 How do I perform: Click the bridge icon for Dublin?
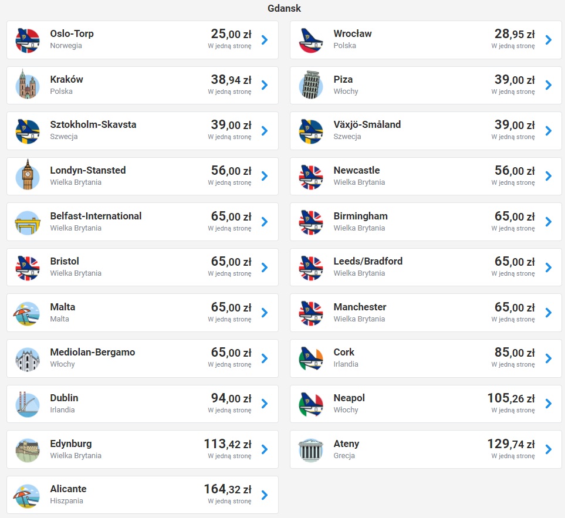28,404
